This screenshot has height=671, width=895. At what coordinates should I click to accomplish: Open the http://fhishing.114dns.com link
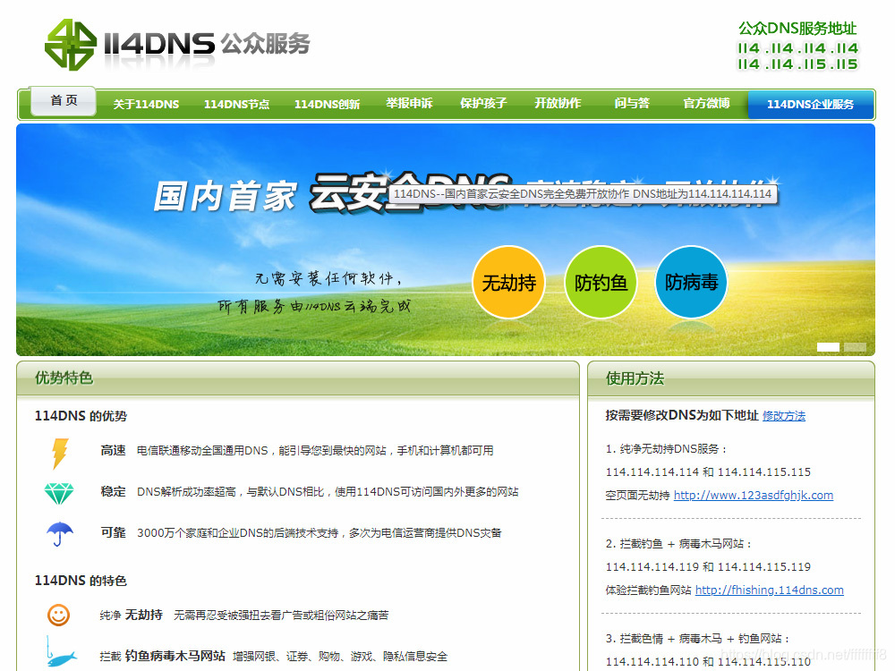(x=770, y=590)
